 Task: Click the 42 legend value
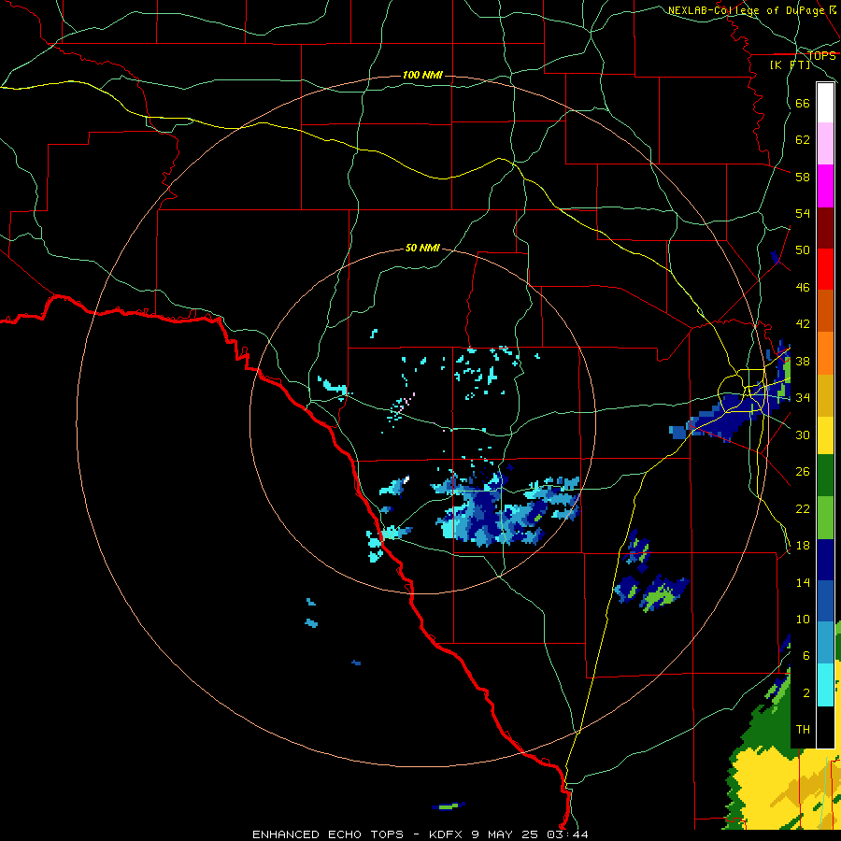803,324
